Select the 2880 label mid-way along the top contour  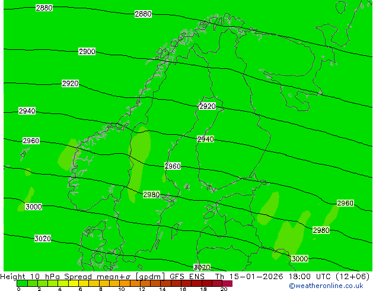(143, 14)
